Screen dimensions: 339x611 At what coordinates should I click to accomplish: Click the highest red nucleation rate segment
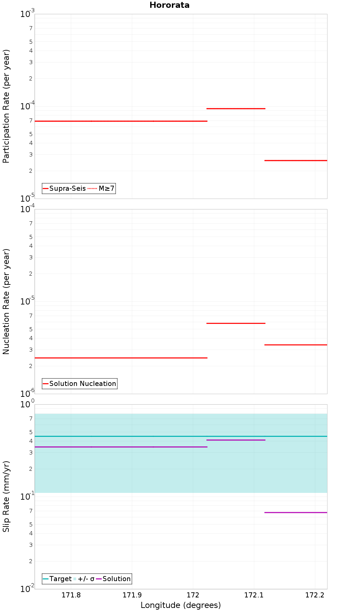pos(236,323)
